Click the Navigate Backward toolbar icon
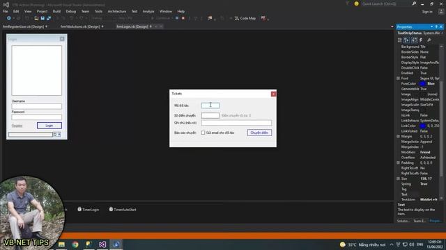 [9, 18]
